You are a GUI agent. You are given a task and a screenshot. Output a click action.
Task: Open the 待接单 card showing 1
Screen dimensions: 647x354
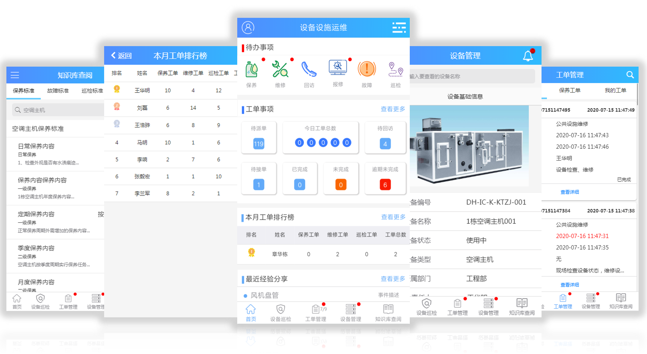coord(259,178)
